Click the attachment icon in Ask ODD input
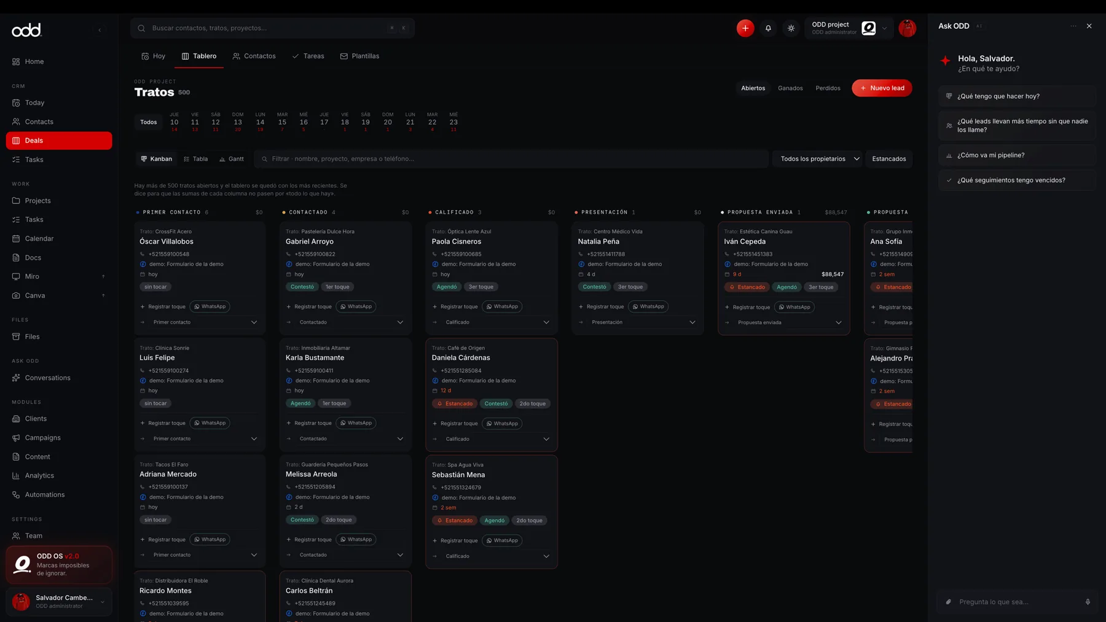The width and height of the screenshot is (1106, 622). point(948,602)
